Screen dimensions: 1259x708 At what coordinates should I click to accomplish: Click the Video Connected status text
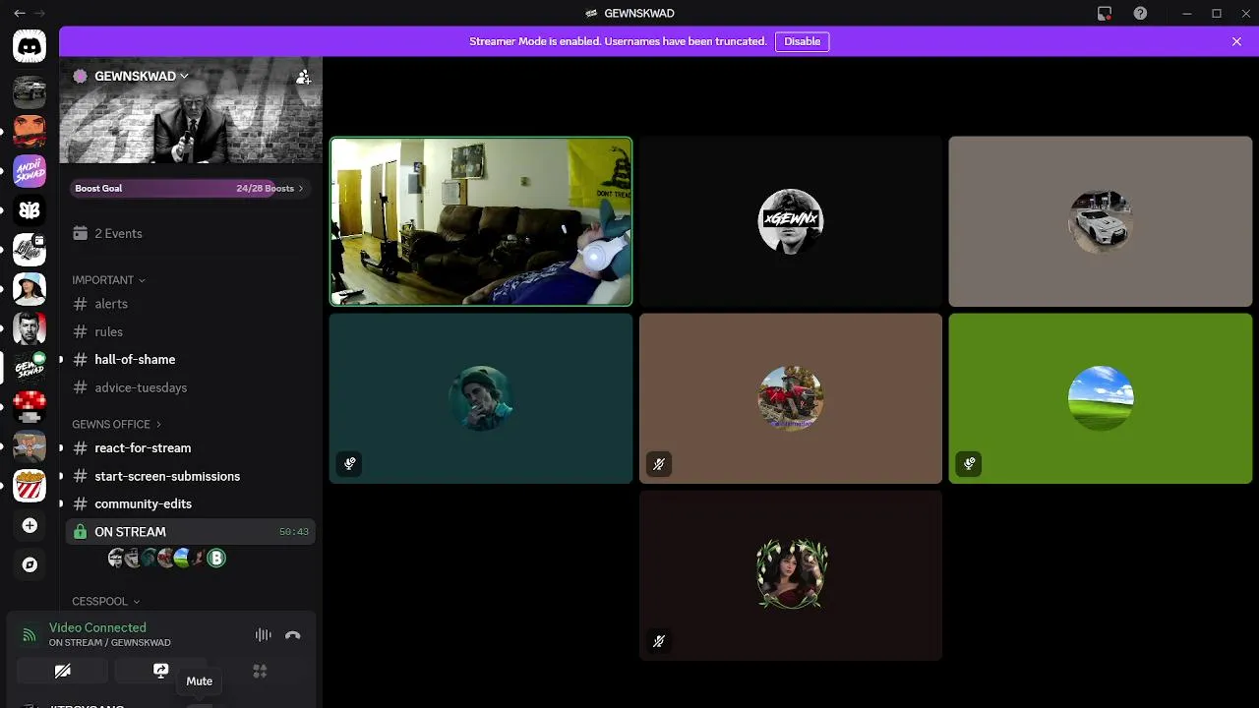(x=97, y=627)
